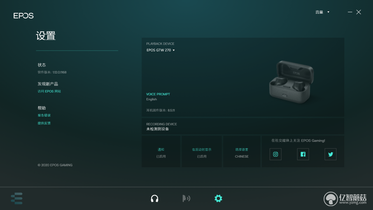Open the 音量 dropdown at top right
The height and width of the screenshot is (210, 373).
click(322, 12)
